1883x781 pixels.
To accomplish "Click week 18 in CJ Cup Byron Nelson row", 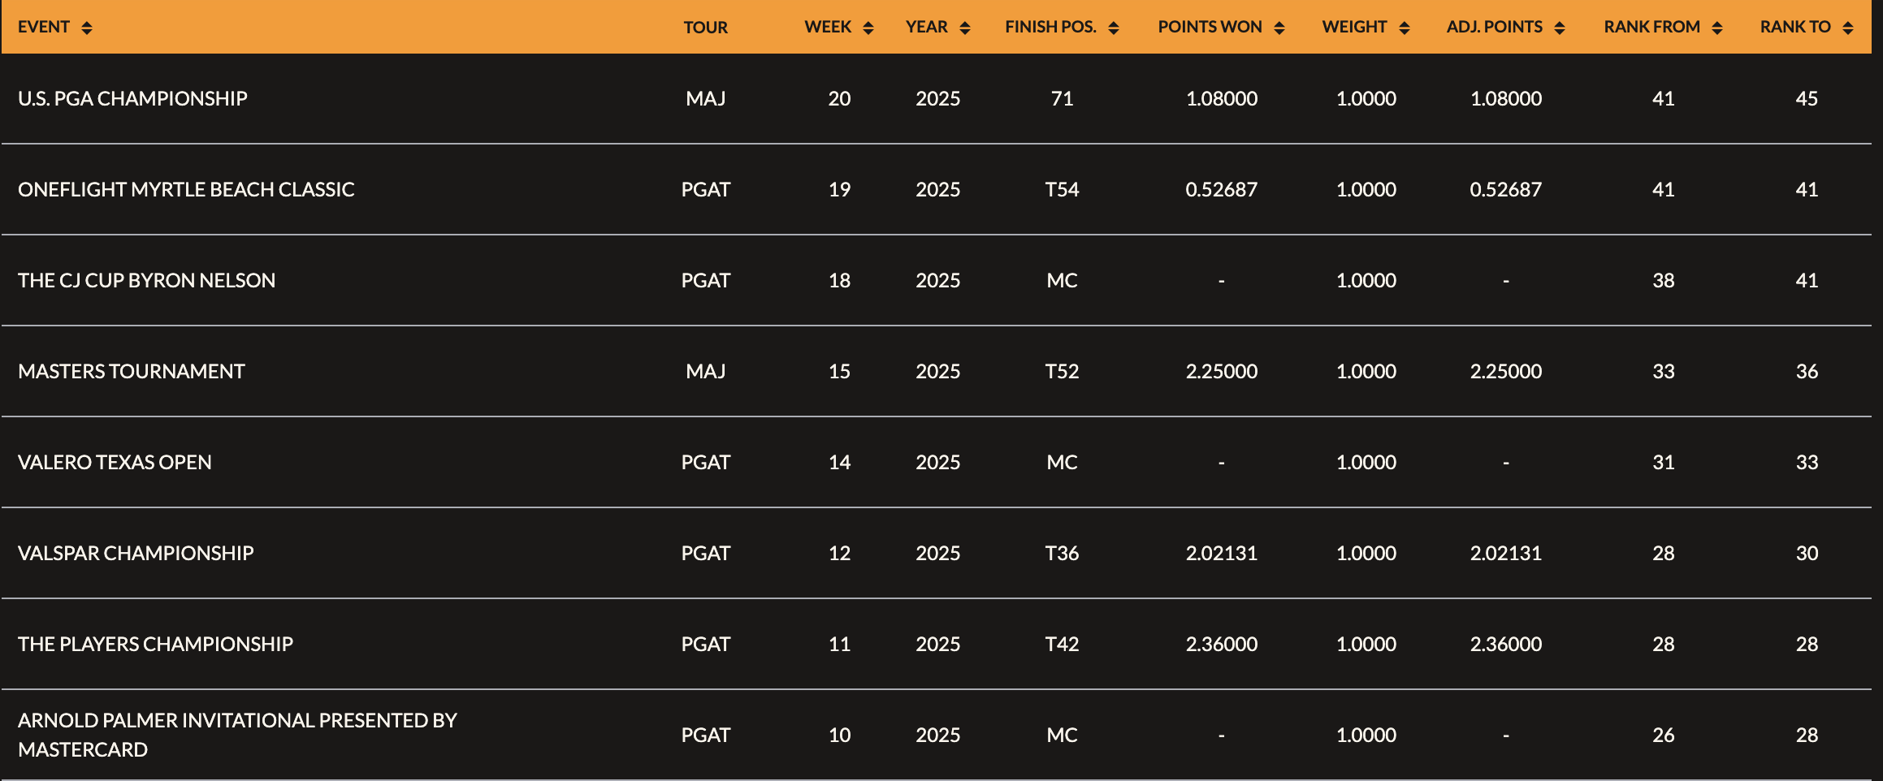I will click(839, 280).
